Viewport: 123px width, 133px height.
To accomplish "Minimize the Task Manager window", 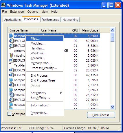I will click(104, 5).
